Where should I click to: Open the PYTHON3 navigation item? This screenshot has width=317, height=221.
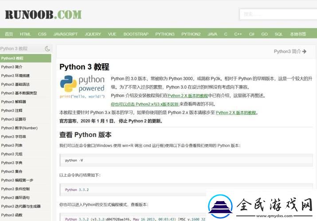click(x=165, y=34)
